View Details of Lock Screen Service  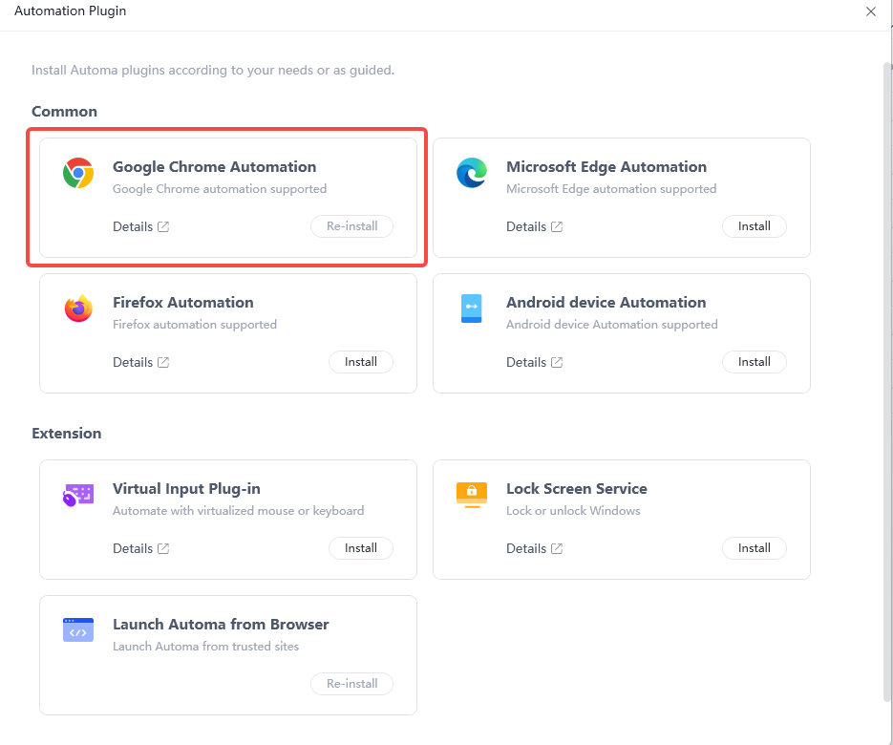click(x=527, y=548)
